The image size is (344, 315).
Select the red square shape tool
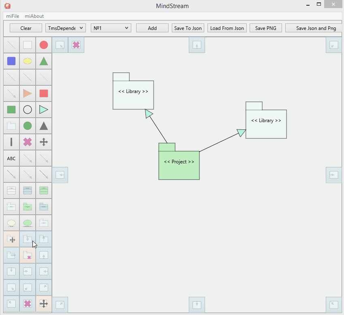tap(44, 93)
